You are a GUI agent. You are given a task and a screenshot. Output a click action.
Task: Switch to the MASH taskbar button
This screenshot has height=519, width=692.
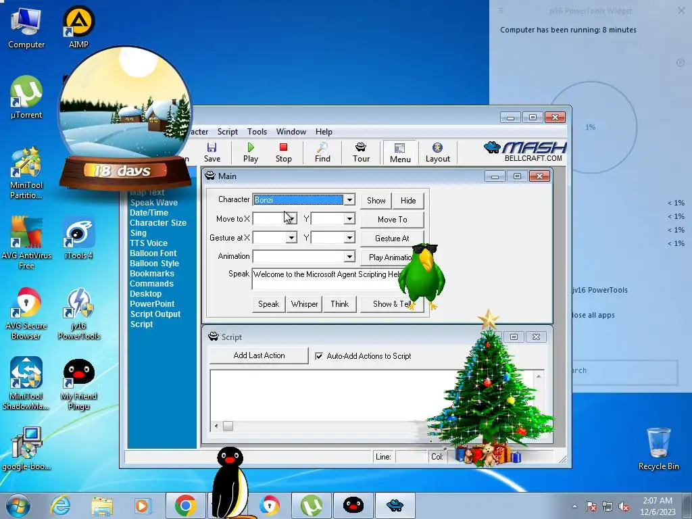pos(395,505)
